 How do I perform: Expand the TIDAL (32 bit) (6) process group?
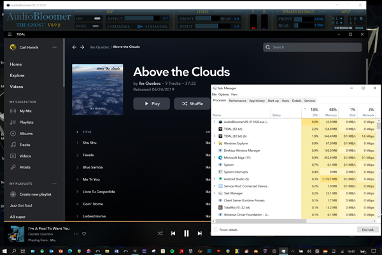tap(215, 136)
